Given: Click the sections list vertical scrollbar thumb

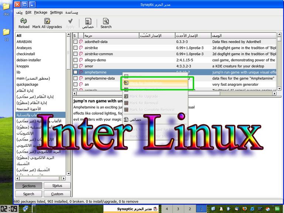Looking at the screenshot, I should point(68,53).
